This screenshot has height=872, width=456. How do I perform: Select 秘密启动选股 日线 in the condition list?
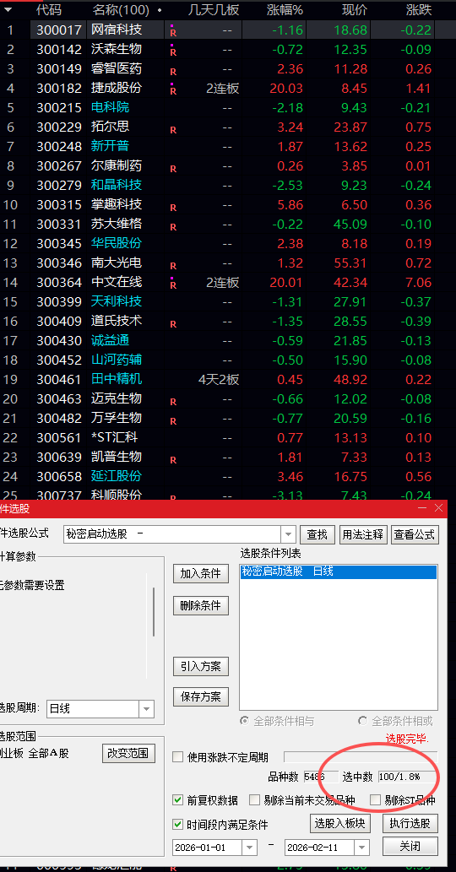pos(339,571)
